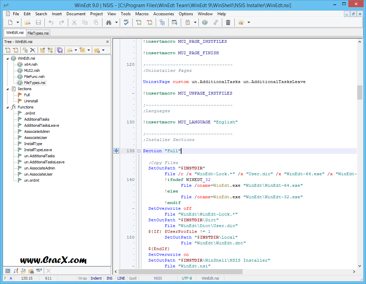Open the Macros menu
This screenshot has height=284, width=366.
(142, 14)
